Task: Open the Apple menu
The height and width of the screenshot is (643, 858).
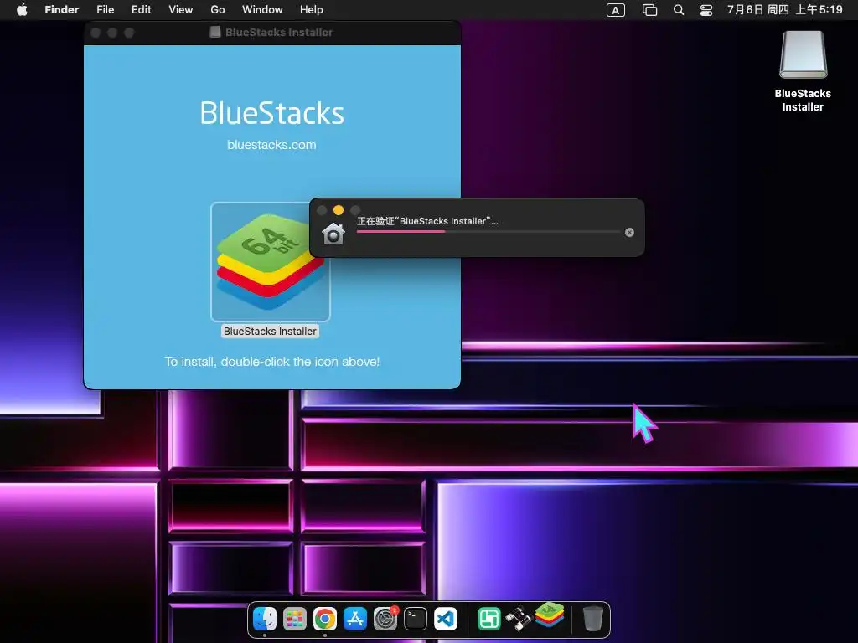Action: (22, 10)
